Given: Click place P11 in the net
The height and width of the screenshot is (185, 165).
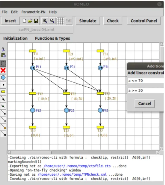Looking at the screenshot, I should (x=33, y=68).
